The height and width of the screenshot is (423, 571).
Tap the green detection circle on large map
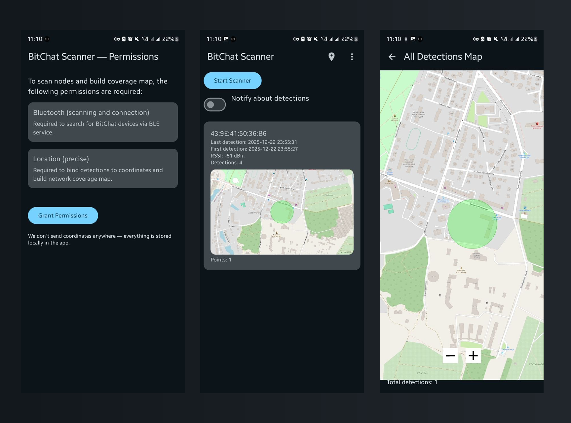472,224
